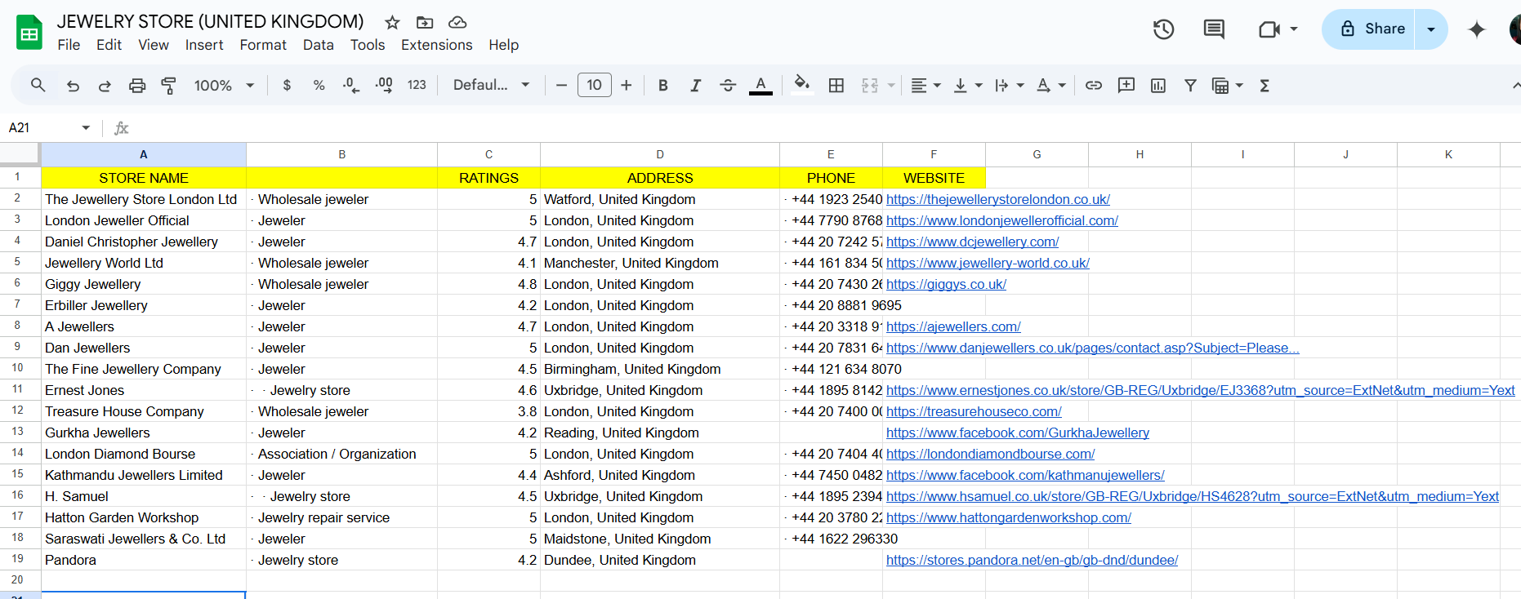Image resolution: width=1521 pixels, height=599 pixels.
Task: Check the cloud save status icon
Action: [458, 22]
